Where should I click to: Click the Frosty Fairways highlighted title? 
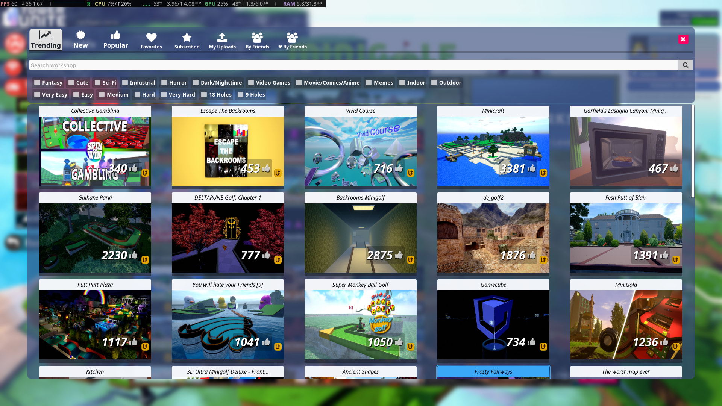click(x=493, y=371)
